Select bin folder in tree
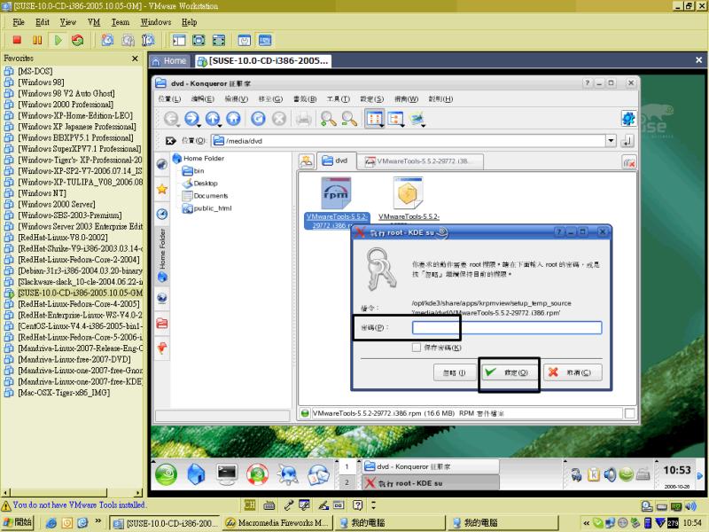This screenshot has height=532, width=709. point(193,171)
